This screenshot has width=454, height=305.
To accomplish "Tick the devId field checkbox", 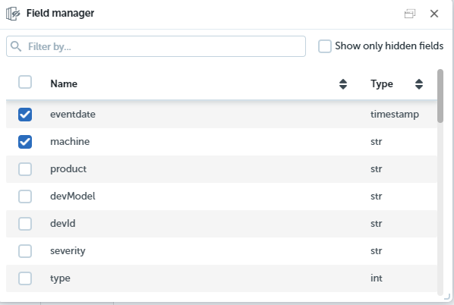I will click(x=25, y=224).
